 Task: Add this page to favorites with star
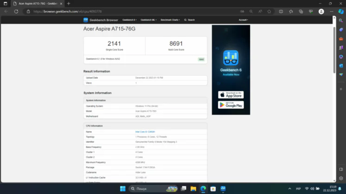269,12
